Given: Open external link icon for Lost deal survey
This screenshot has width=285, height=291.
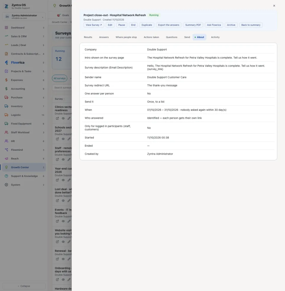Looking at the screenshot, I should pos(57,201).
